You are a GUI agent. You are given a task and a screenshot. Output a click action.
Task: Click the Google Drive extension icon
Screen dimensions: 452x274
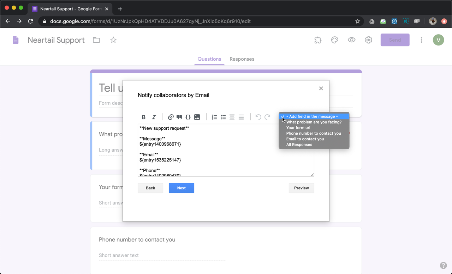(372, 21)
